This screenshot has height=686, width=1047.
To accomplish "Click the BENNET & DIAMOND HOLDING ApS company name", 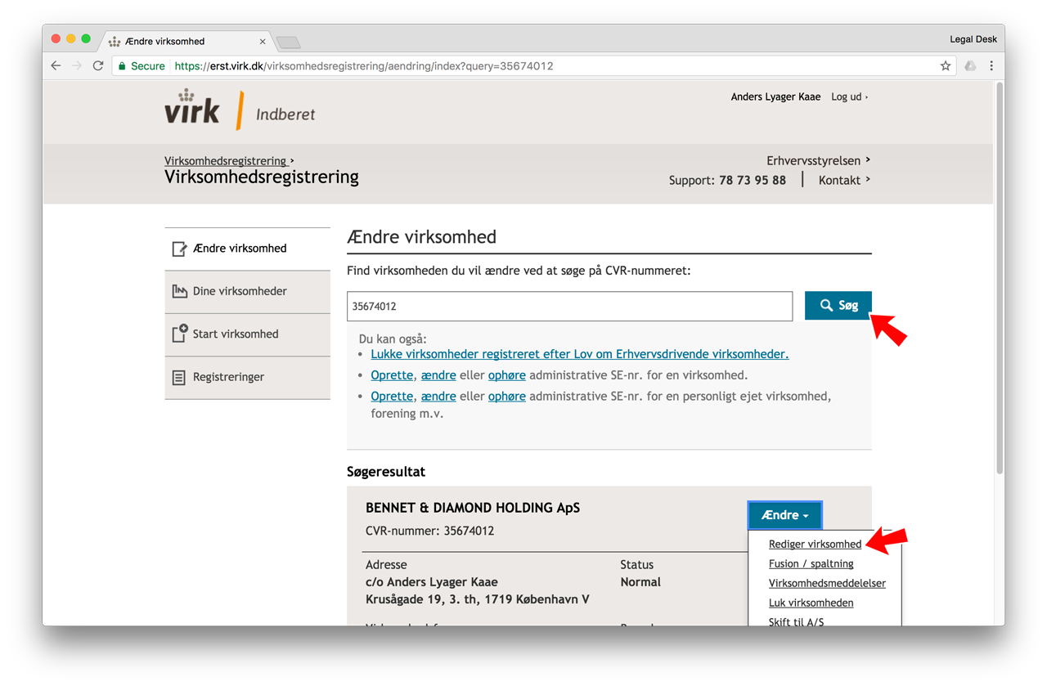I will [x=473, y=508].
